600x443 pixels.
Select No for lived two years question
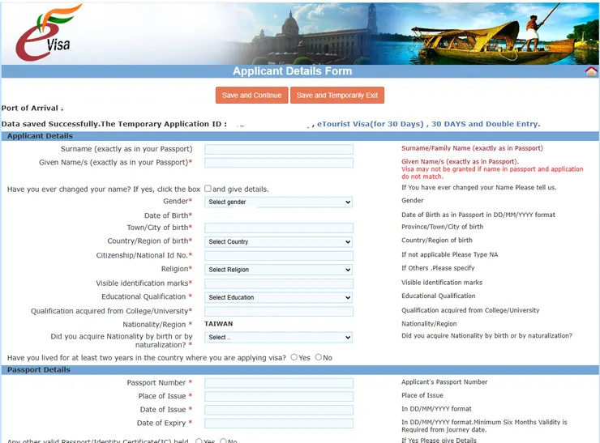pos(319,357)
